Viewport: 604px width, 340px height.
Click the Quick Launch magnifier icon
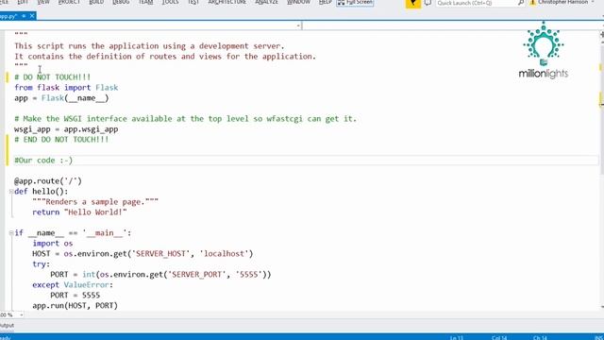tap(521, 3)
